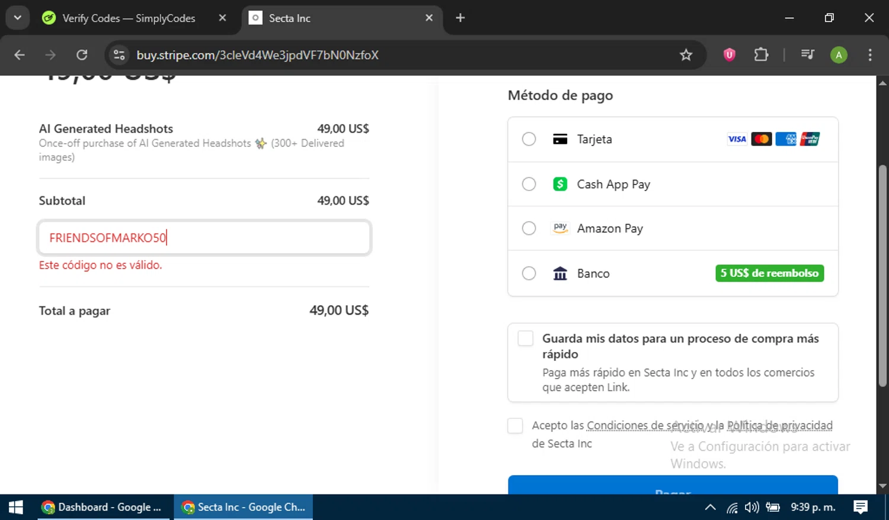889x520 pixels.
Task: Select the Banco payment radio button
Action: 529,273
